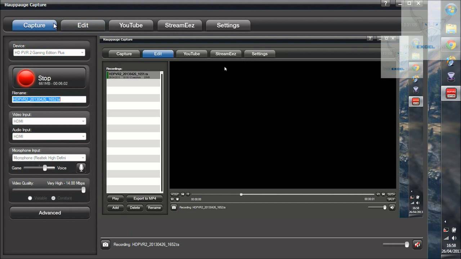The image size is (461, 259).
Task: Select the Variable bitrate radio button
Action: click(x=30, y=198)
